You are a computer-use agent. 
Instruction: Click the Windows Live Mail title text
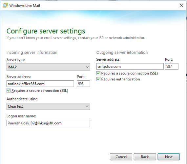tap(25, 6)
